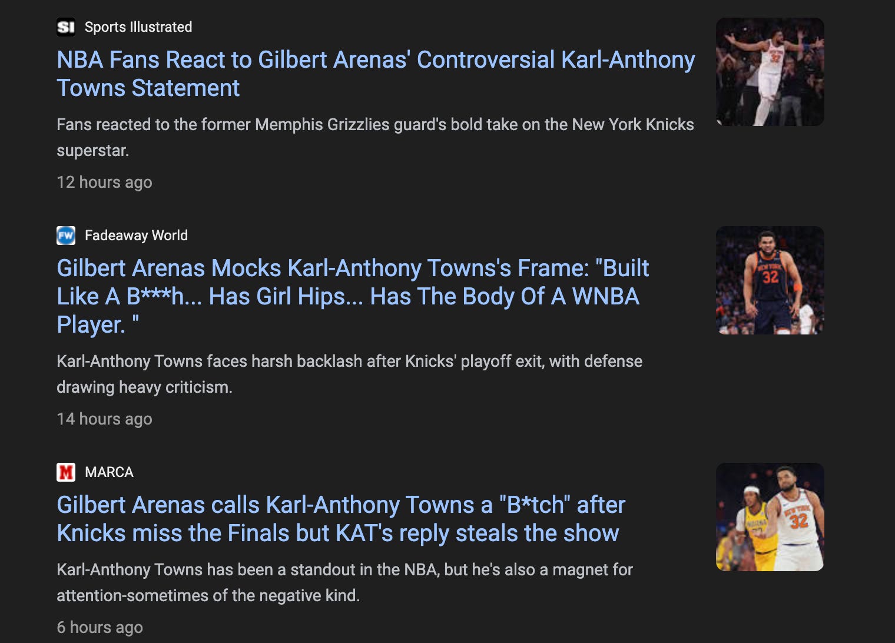
Task: Click 'Knicks miss the Finals' headline line
Action: coord(338,533)
